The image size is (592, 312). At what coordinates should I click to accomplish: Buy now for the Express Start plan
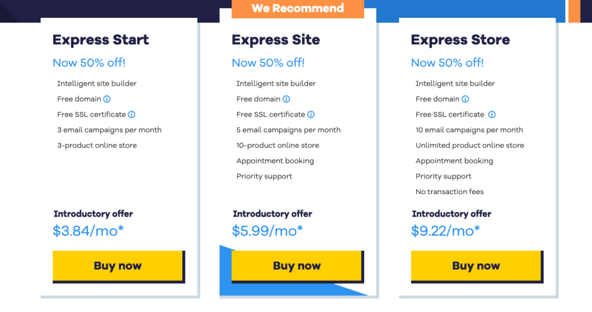119,266
